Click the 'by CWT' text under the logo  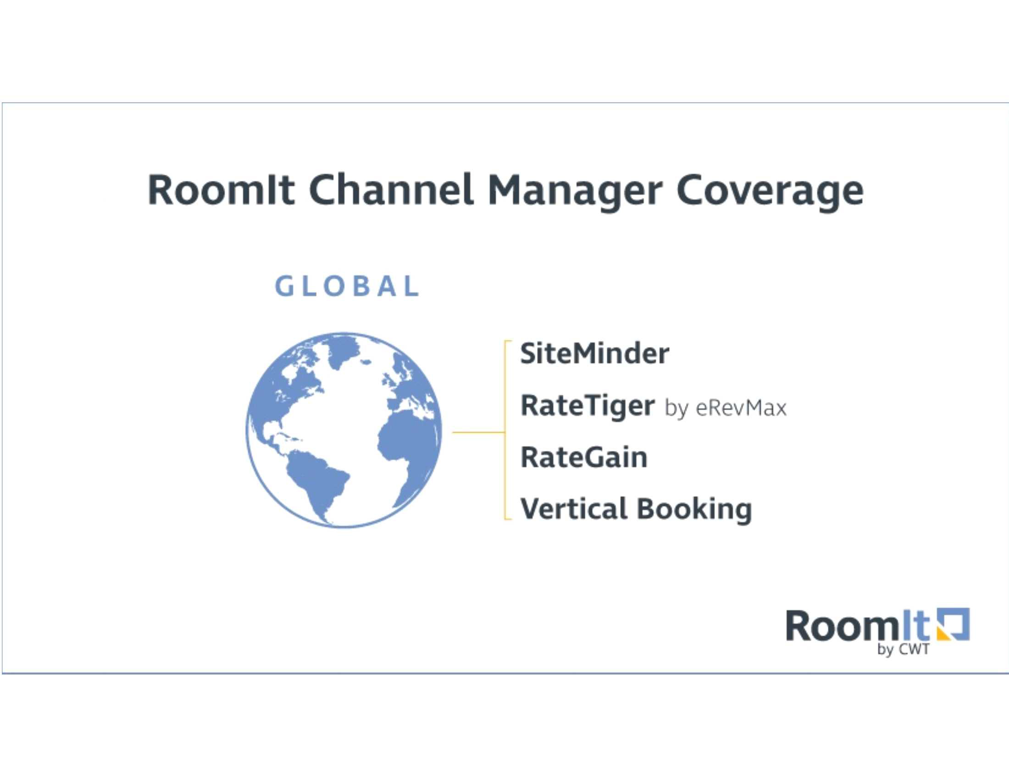pyautogui.click(x=903, y=649)
